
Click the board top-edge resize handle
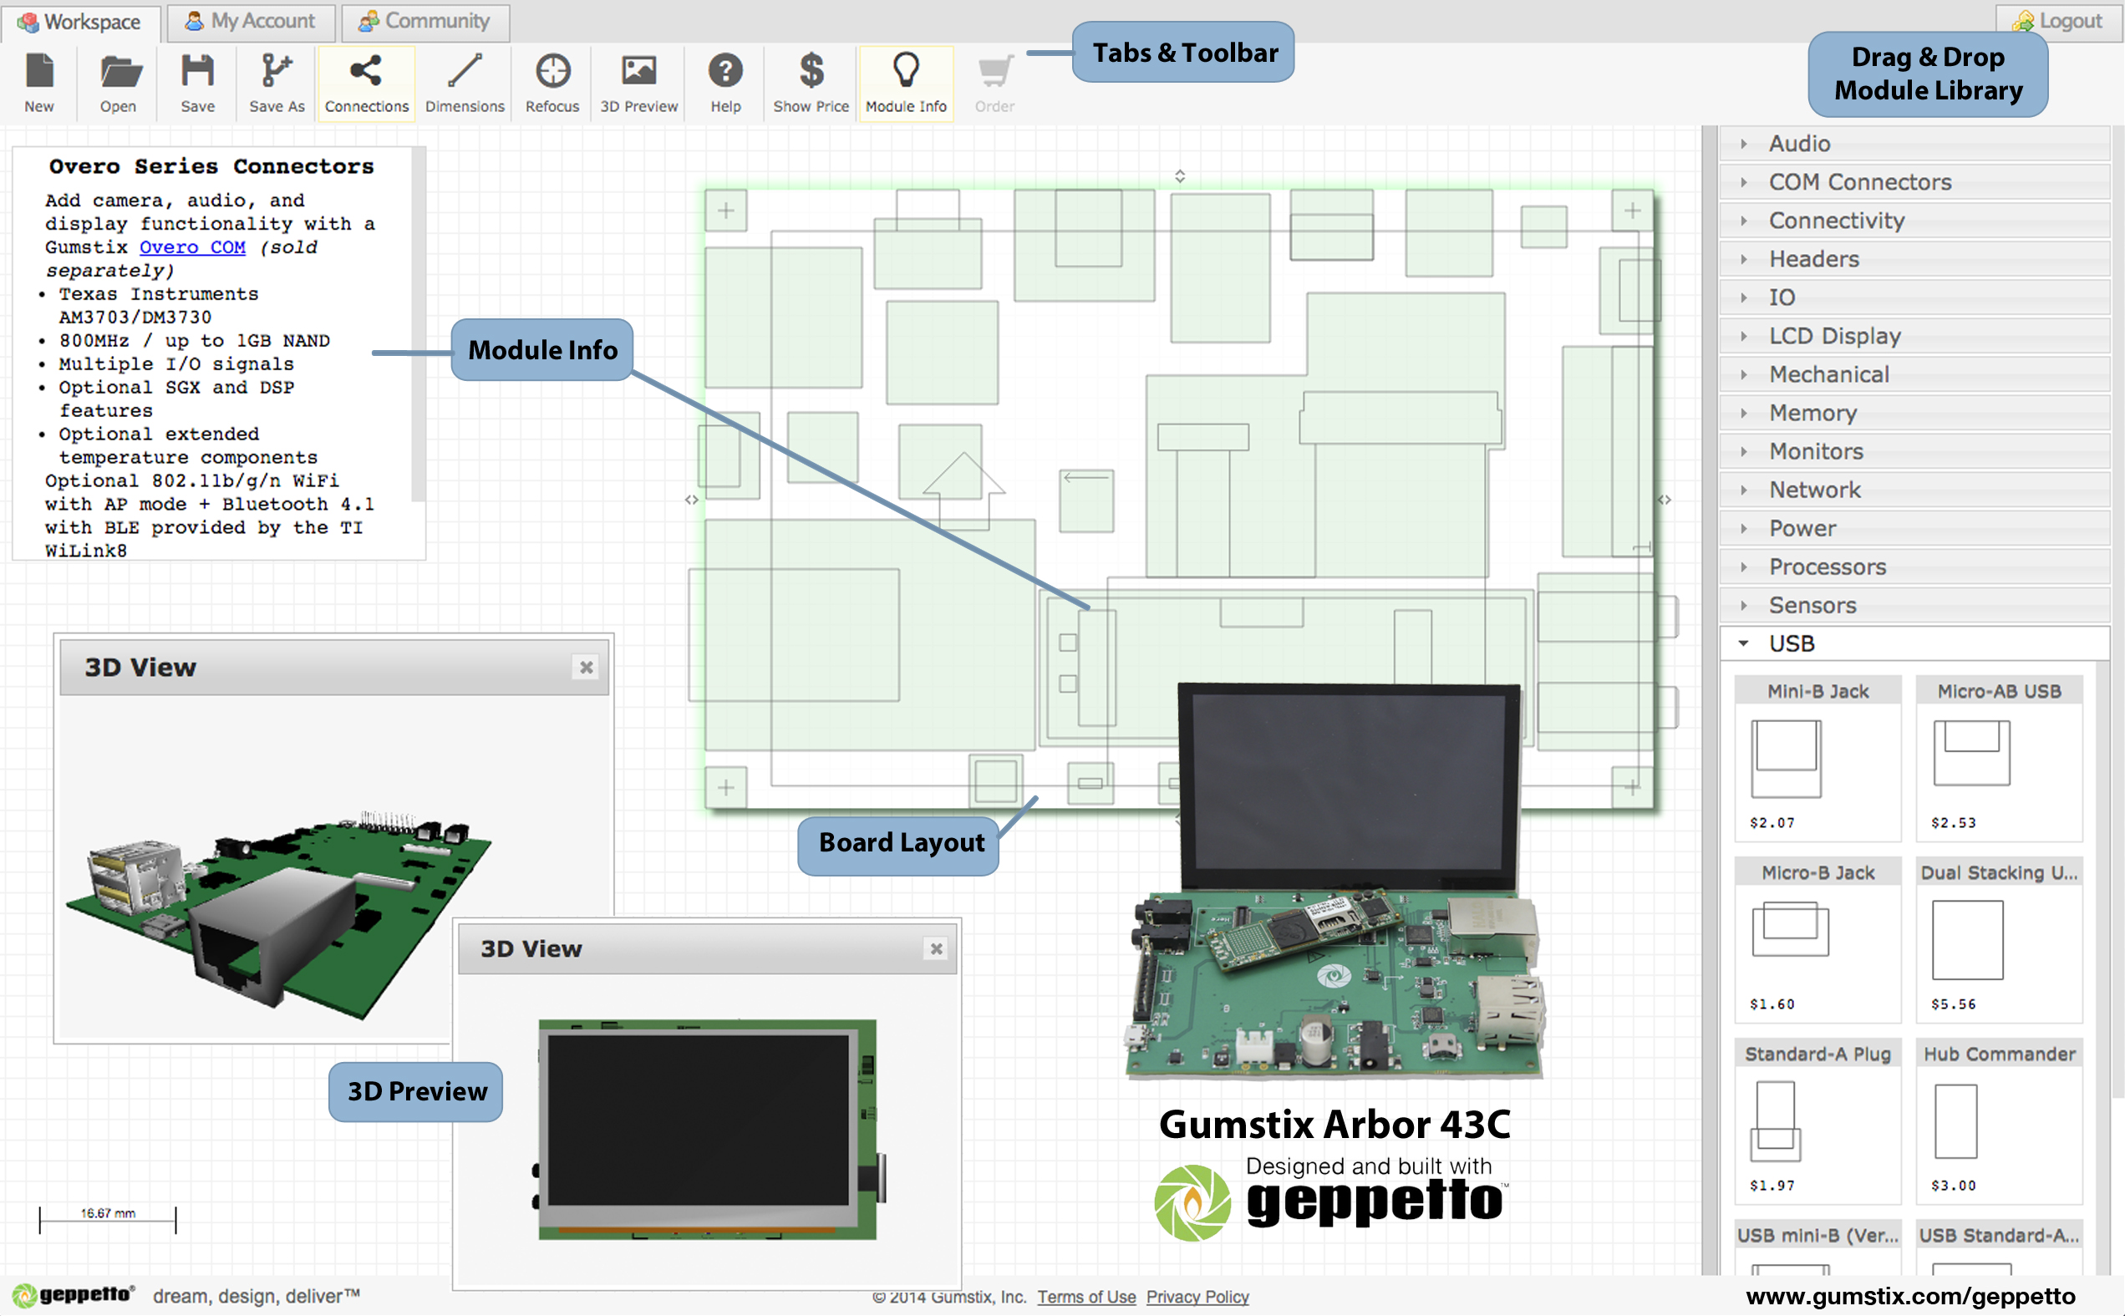(x=1180, y=175)
